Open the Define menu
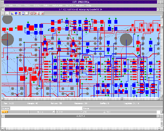 (x=37, y=5)
